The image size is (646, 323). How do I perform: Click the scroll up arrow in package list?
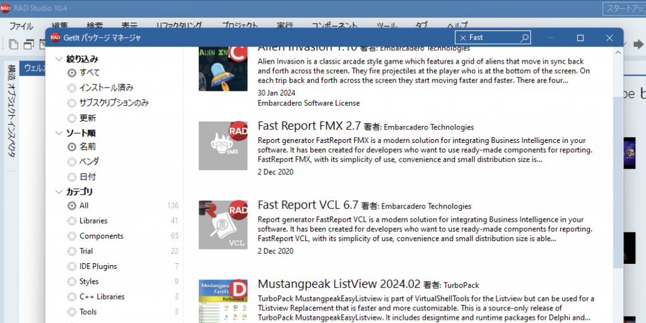(618, 52)
